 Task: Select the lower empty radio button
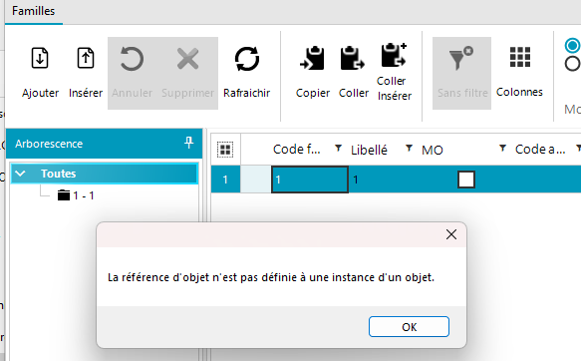coord(572,64)
